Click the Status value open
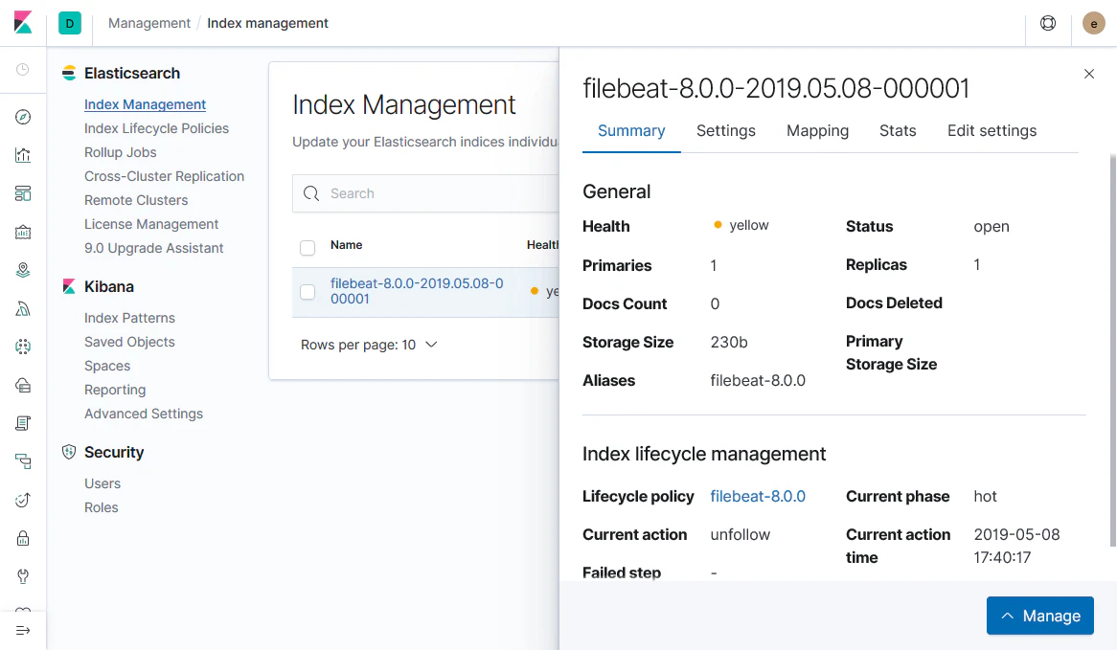Image resolution: width=1117 pixels, height=650 pixels. click(992, 226)
